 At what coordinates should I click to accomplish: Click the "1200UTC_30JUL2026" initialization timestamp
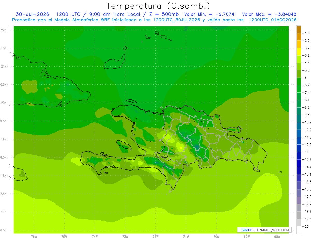pyautogui.click(x=176, y=20)
